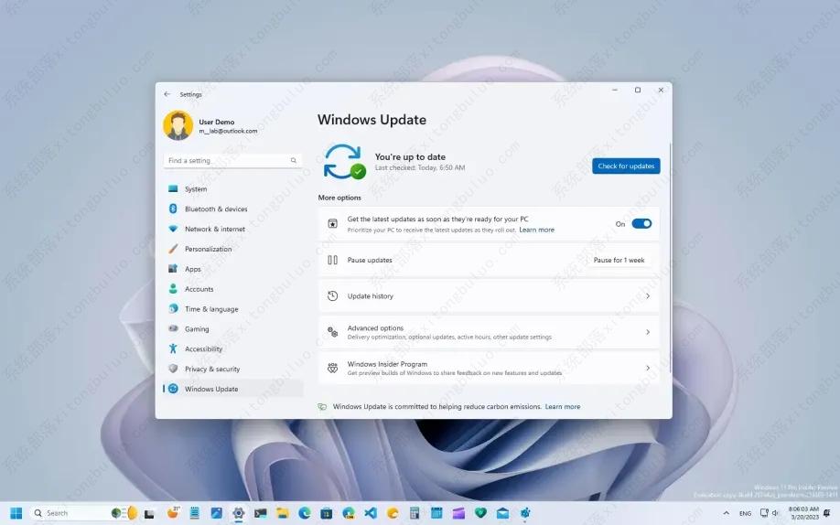
Task: Turn off the get latest updates toggle
Action: [641, 224]
